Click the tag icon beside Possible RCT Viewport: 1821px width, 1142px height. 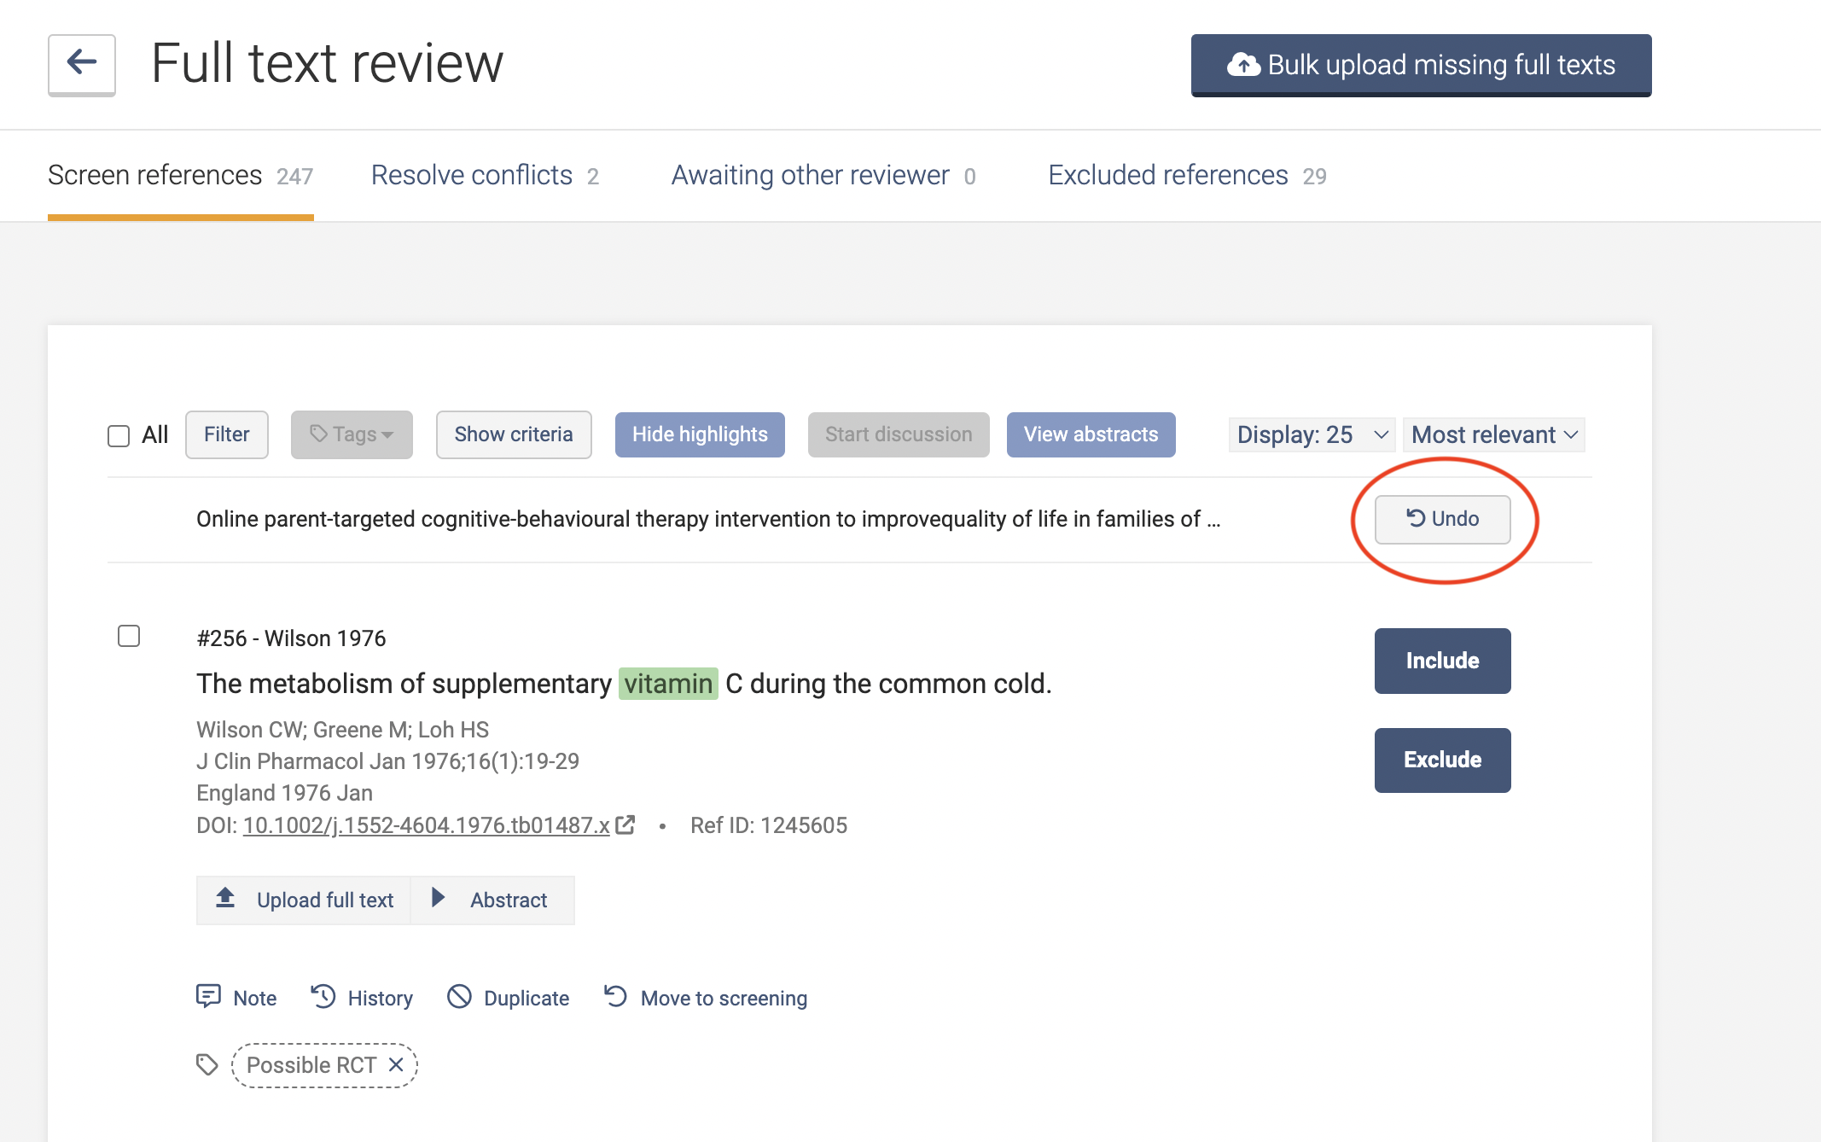coord(207,1064)
